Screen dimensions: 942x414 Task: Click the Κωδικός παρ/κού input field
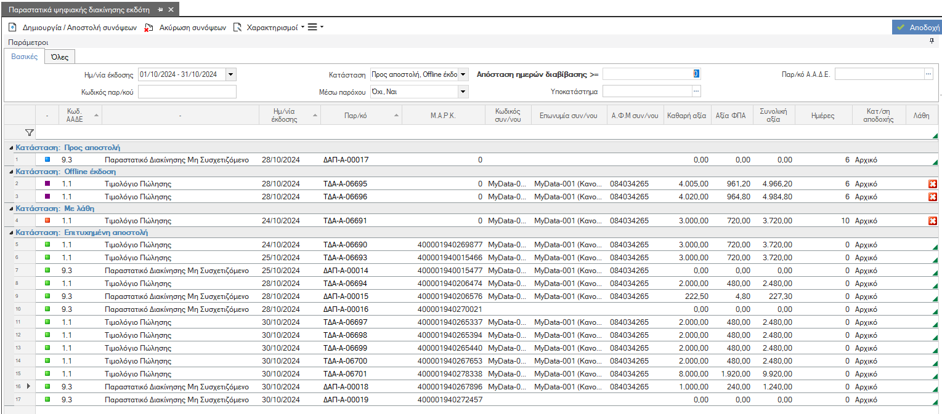pyautogui.click(x=187, y=92)
